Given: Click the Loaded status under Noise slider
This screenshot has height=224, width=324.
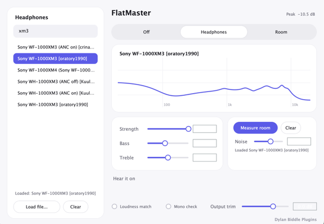Looking at the screenshot, I should tap(272, 150).
